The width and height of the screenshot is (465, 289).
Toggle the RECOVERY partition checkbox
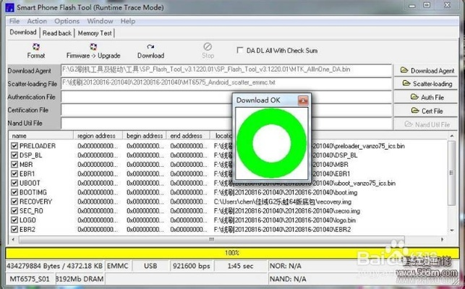[14, 202]
